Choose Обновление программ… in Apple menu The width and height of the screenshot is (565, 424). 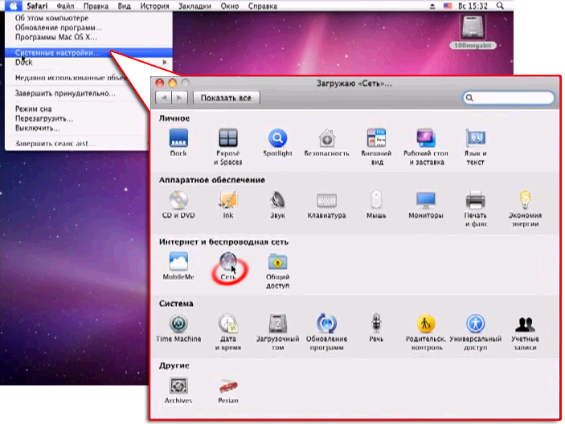click(x=88, y=28)
